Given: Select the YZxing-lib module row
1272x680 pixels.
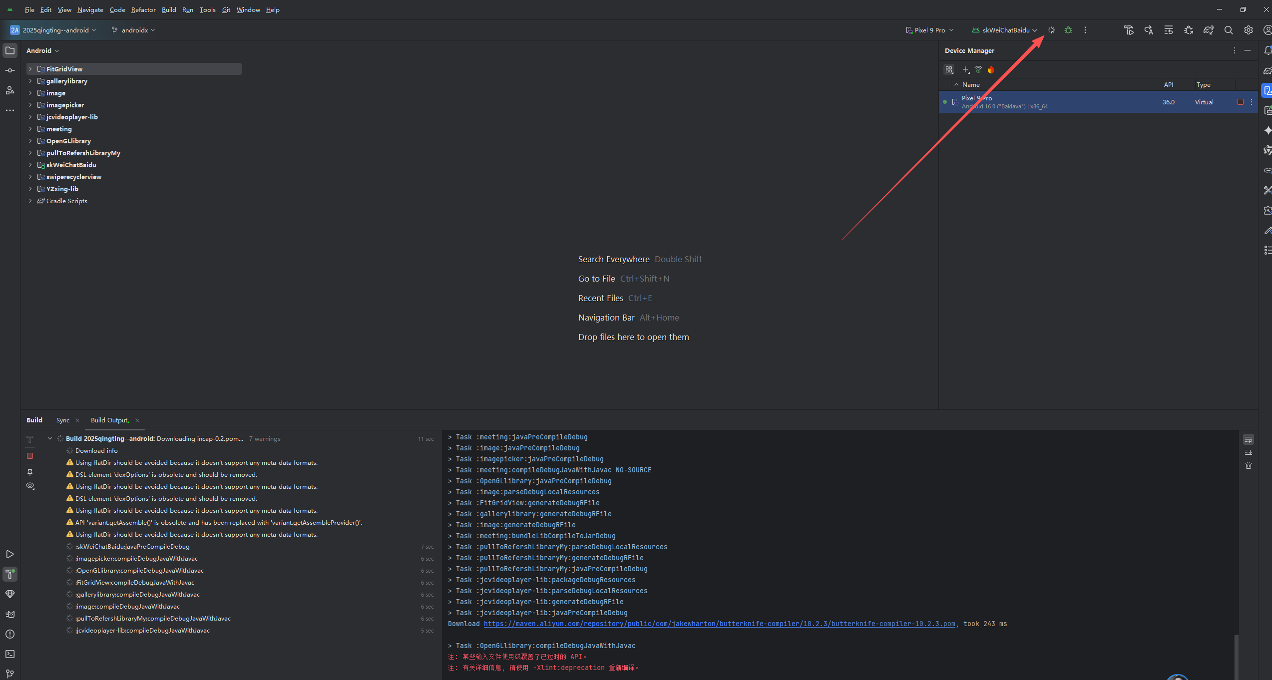Looking at the screenshot, I should coord(134,189).
